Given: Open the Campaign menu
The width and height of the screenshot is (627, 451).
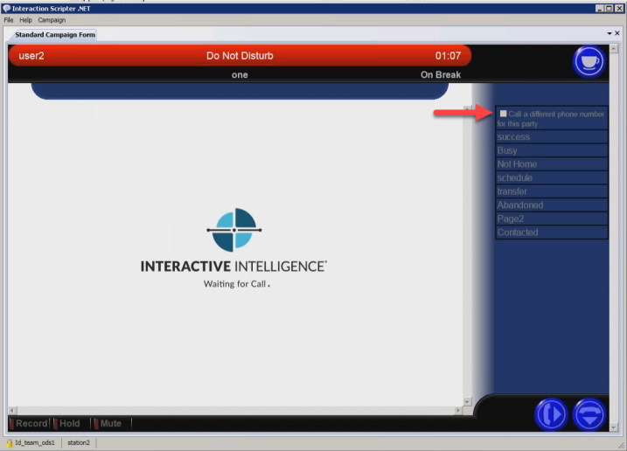Looking at the screenshot, I should coord(52,20).
